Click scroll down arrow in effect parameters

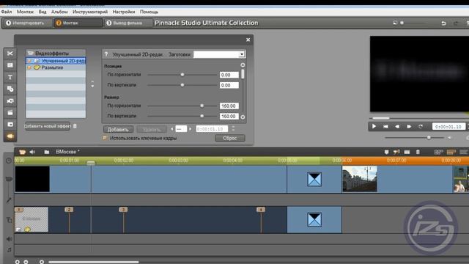pyautogui.click(x=243, y=117)
